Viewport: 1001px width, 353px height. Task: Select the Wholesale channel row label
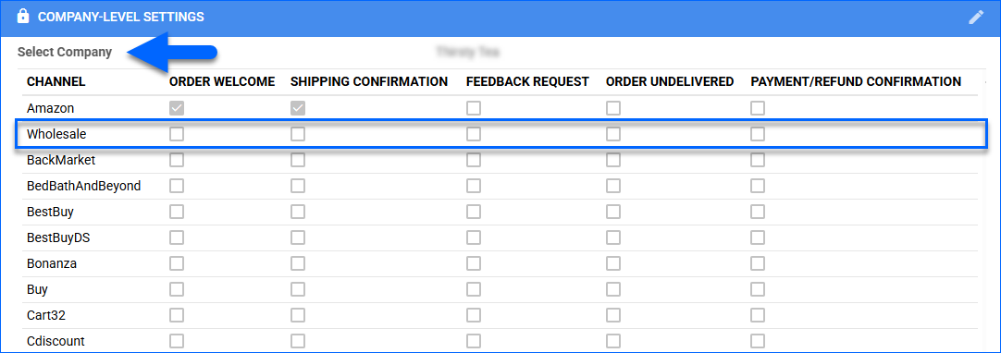pos(56,134)
